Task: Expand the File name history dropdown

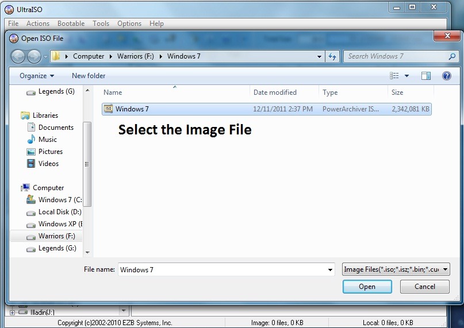Action: pos(330,269)
